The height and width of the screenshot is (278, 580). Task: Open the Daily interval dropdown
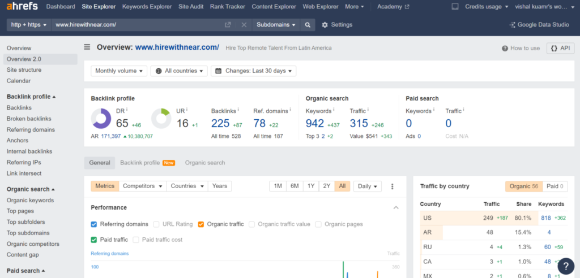coord(367,186)
